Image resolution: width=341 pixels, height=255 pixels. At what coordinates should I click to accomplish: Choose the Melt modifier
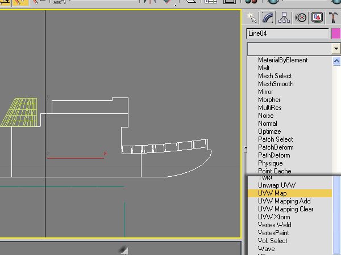(x=264, y=68)
